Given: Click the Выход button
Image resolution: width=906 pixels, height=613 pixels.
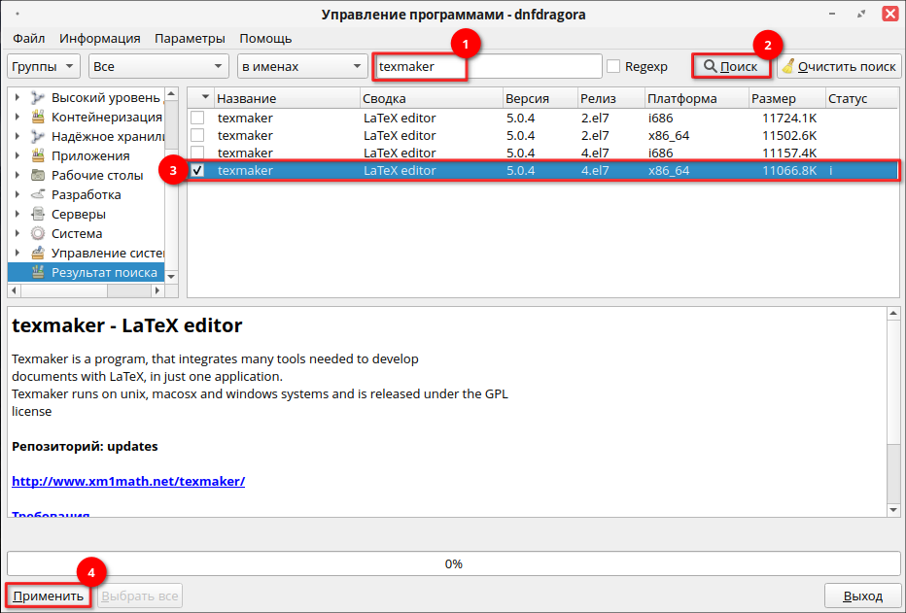Looking at the screenshot, I should [862, 596].
